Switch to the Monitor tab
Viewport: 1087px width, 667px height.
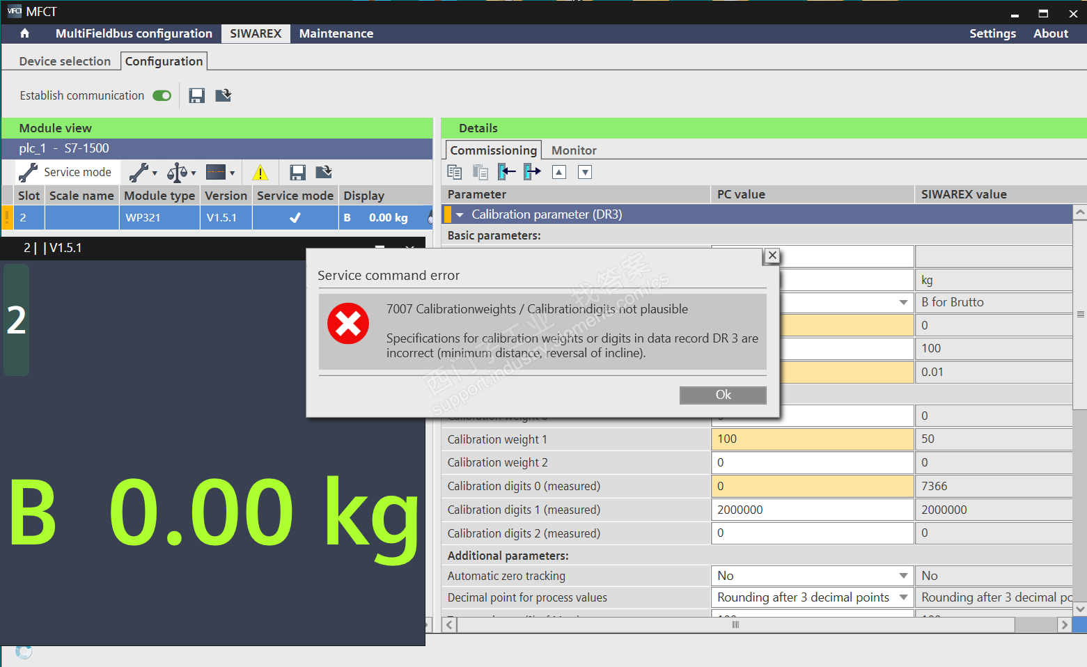(574, 150)
